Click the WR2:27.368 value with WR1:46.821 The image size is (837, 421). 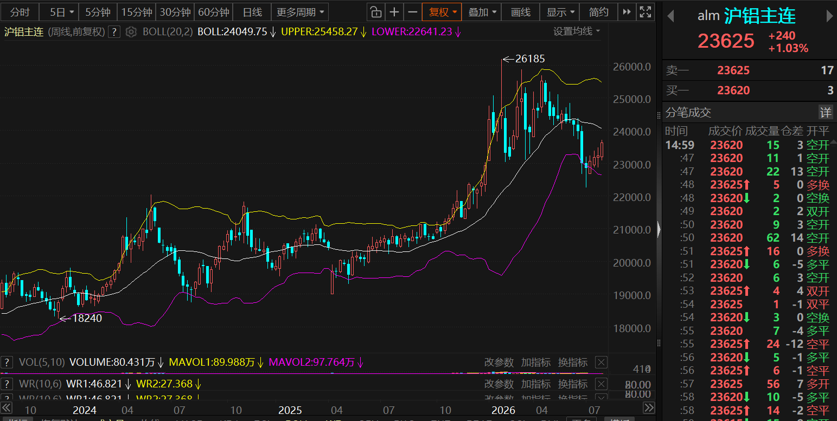tap(164, 384)
